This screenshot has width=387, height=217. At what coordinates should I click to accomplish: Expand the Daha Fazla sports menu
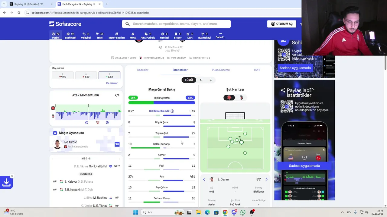coord(220,35)
